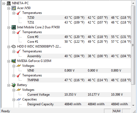The height and width of the screenshot is (113, 137).
Task: Select the TMPIN0 temperature row
Action: click(x=79, y=80)
